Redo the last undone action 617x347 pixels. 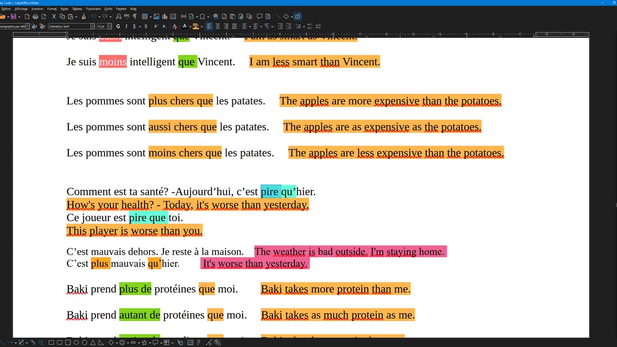tap(105, 16)
